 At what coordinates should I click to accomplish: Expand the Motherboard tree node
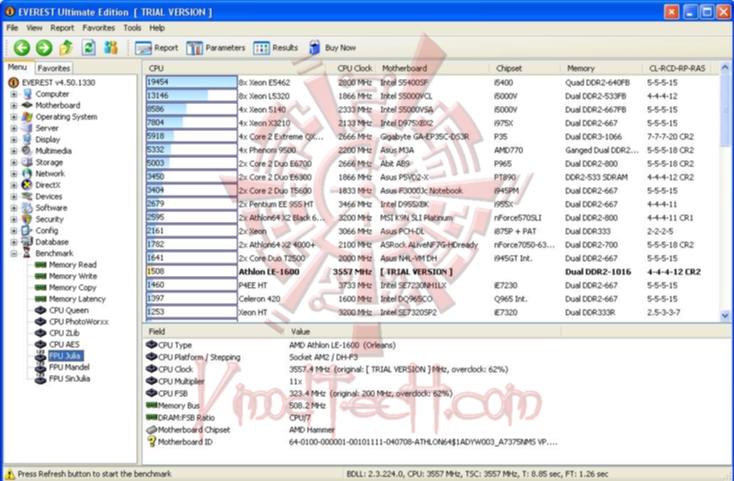click(14, 105)
